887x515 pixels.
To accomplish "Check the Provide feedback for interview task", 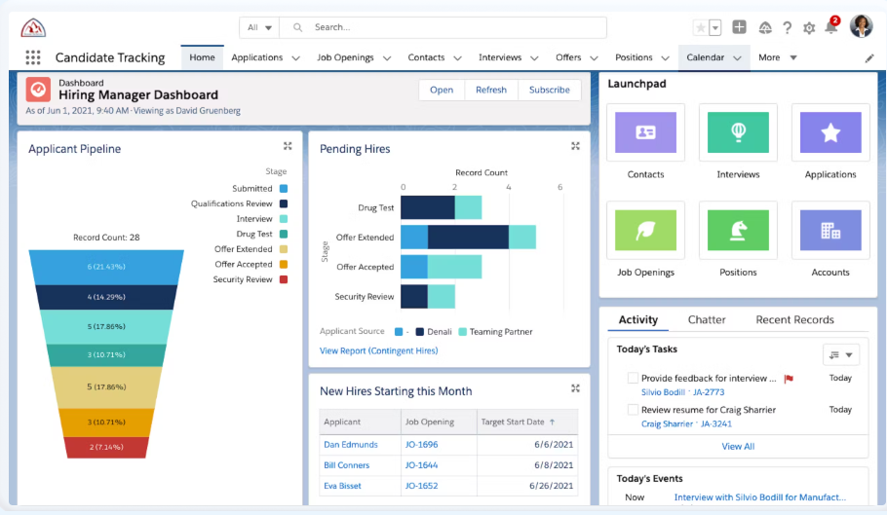I will [633, 378].
